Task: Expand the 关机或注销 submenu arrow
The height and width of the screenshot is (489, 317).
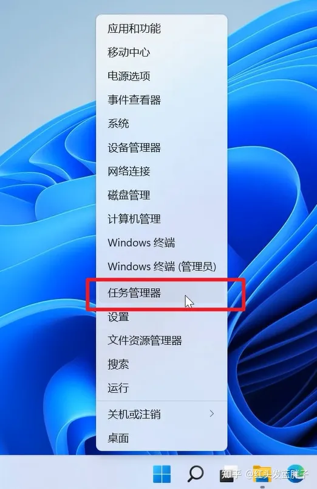Action: coord(212,414)
